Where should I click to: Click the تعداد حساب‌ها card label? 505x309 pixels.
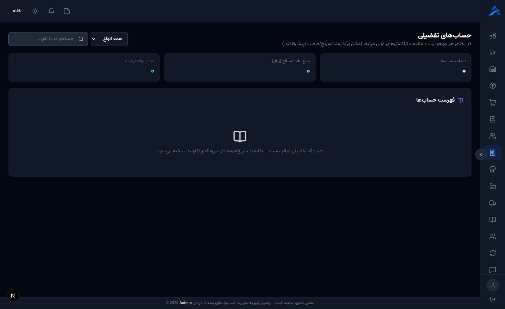click(x=454, y=61)
